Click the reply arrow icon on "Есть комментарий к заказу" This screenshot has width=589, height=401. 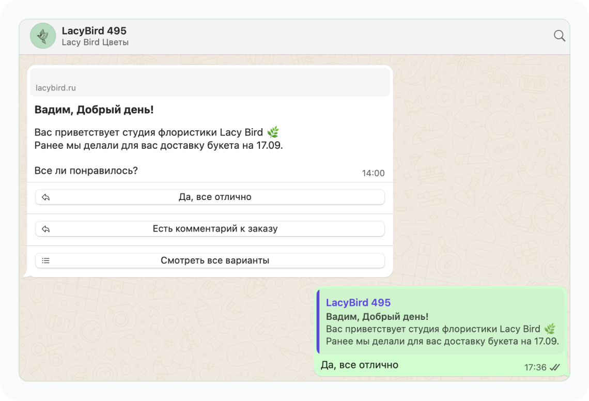pyautogui.click(x=46, y=229)
